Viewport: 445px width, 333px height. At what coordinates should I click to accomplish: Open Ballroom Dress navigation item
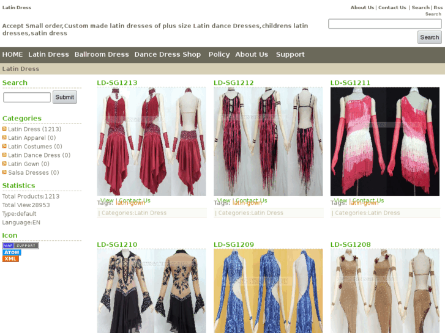[102, 54]
